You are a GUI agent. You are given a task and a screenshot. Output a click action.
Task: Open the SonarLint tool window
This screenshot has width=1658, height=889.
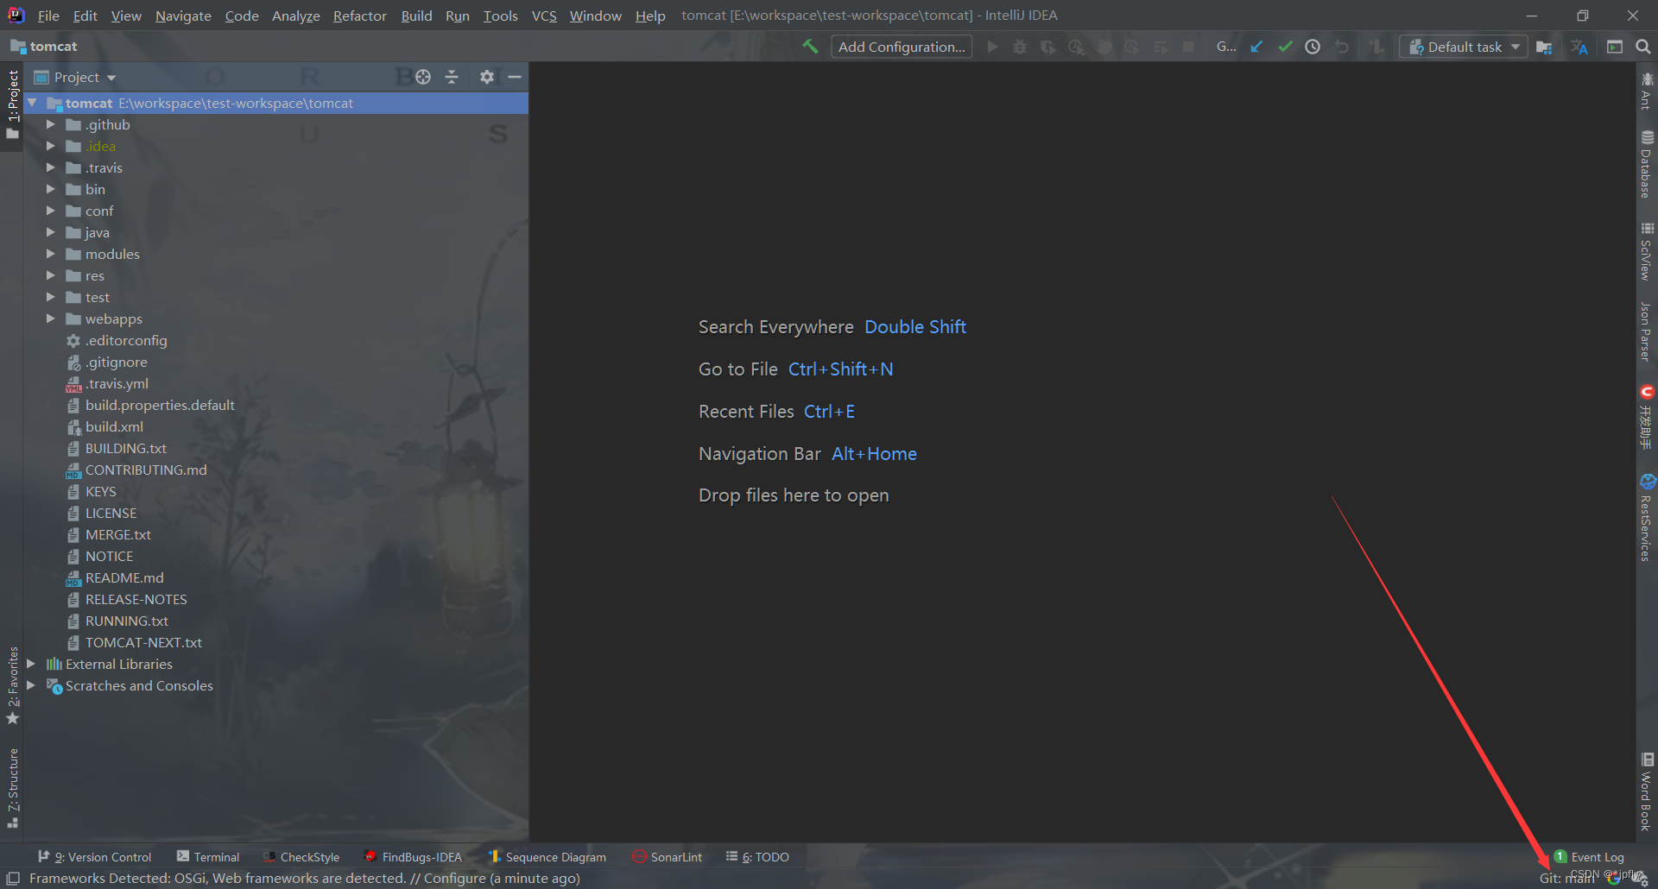pos(668,857)
